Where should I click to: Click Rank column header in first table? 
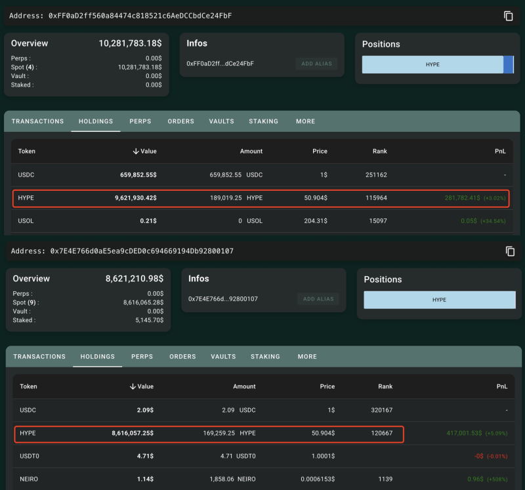point(380,152)
